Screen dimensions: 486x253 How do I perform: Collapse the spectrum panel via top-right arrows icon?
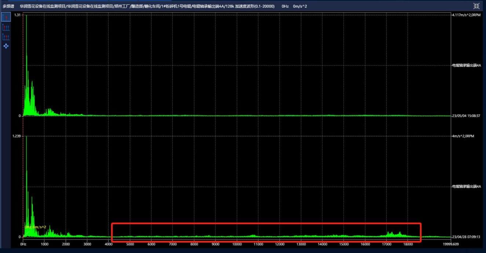click(x=476, y=6)
